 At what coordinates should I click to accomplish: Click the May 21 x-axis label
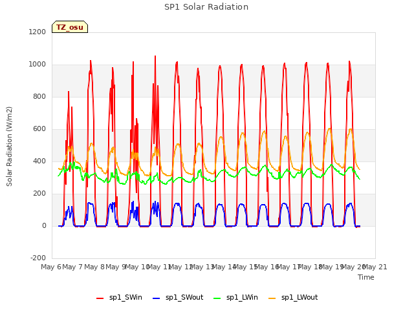[375, 267]
